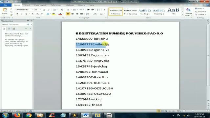Apply the Heading 2 style
210x118 pixels.
[159, 12]
